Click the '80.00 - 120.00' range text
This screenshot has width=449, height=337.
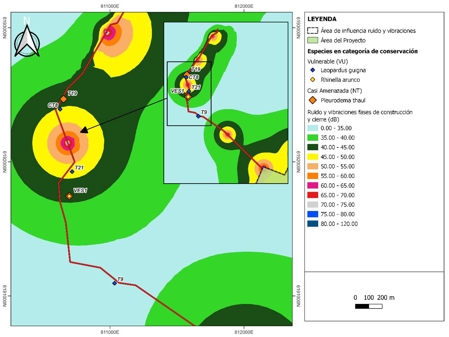click(339, 224)
